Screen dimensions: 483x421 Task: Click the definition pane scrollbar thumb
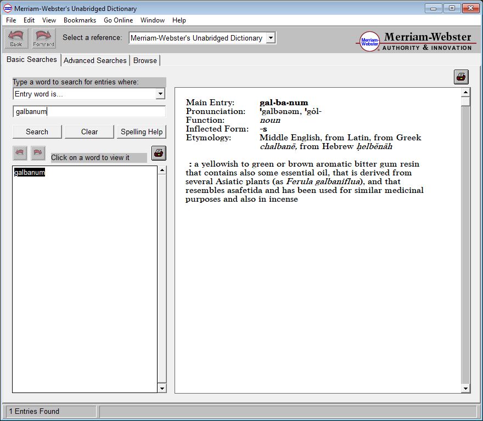pos(465,101)
